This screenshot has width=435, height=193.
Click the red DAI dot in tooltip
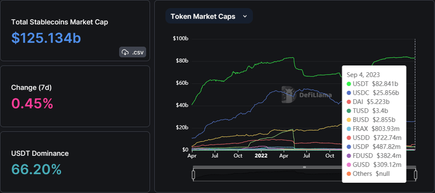tap(349, 102)
